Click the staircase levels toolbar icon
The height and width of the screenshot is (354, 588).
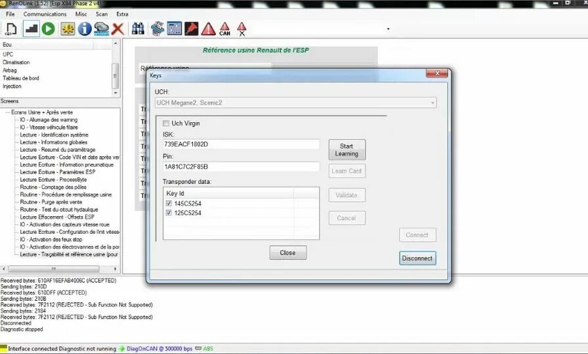point(31,29)
